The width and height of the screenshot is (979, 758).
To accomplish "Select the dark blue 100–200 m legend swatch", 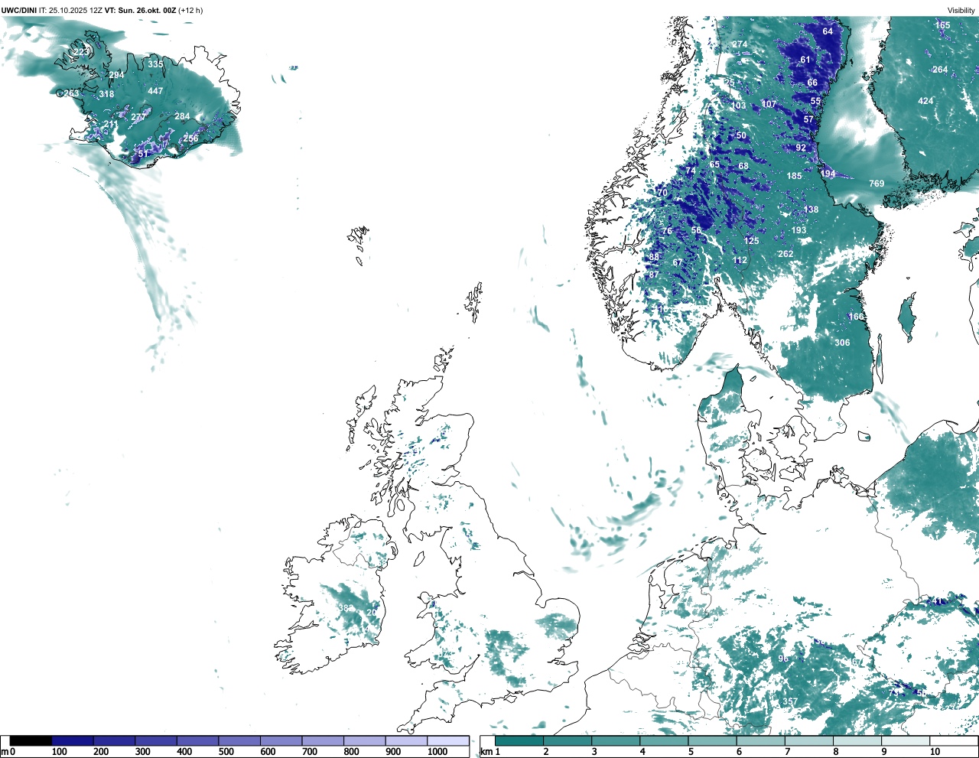I will [x=73, y=740].
